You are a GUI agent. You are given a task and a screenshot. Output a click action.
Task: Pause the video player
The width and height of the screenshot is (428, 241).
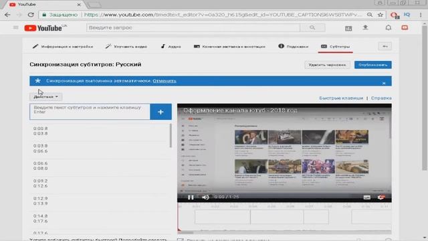pyautogui.click(x=191, y=197)
